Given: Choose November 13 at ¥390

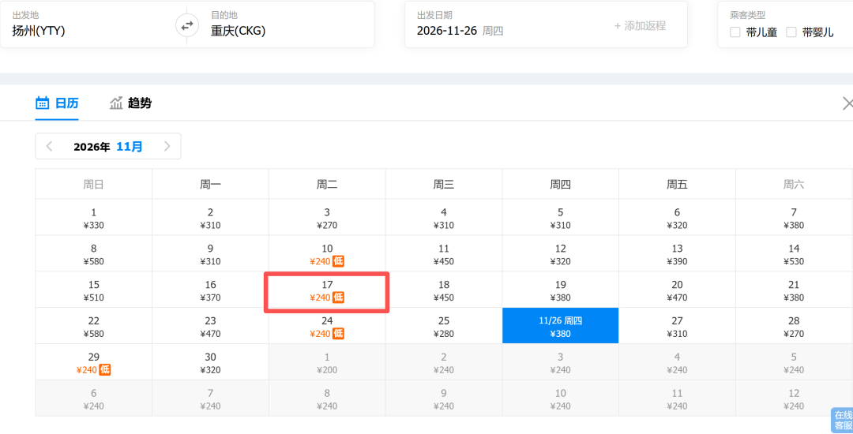Looking at the screenshot, I should pyautogui.click(x=678, y=253).
